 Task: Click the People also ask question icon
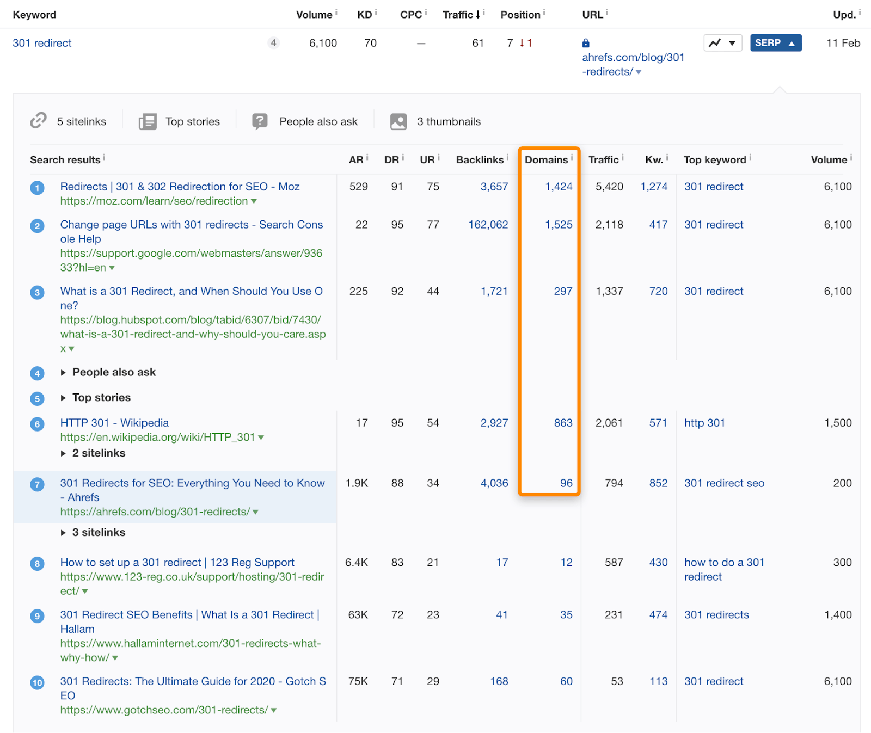tap(260, 121)
